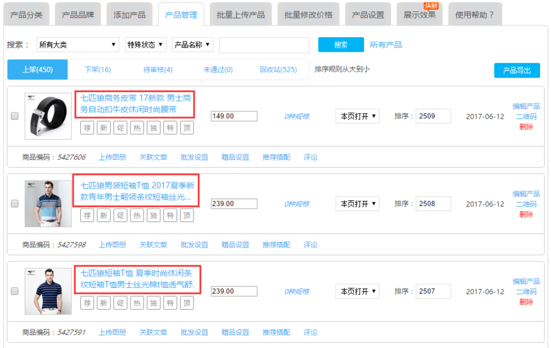Click the 荐 badge on the belt product
The image size is (551, 348).
click(x=87, y=128)
